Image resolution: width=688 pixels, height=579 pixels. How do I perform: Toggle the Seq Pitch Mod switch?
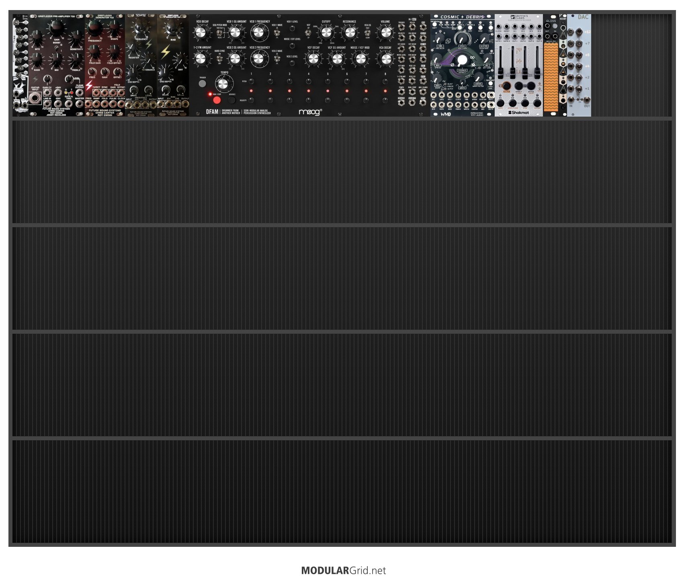coord(219,32)
